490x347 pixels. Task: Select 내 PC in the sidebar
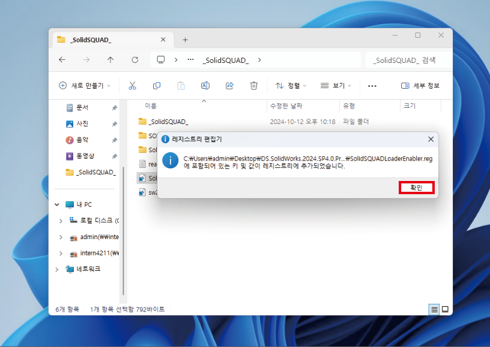point(79,204)
